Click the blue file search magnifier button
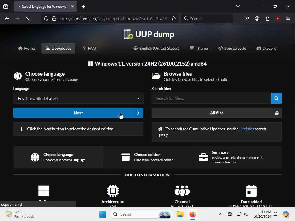Screen dimensions: 295x221 pyautogui.click(x=276, y=98)
